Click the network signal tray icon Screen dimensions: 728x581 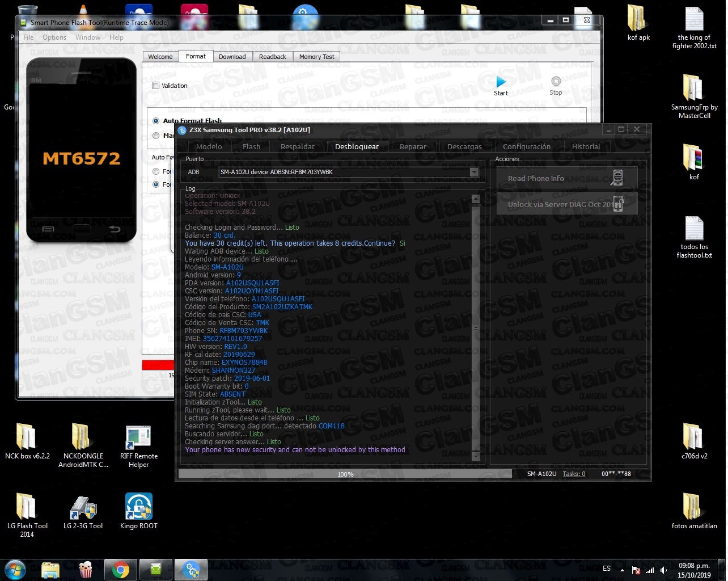tap(650, 570)
